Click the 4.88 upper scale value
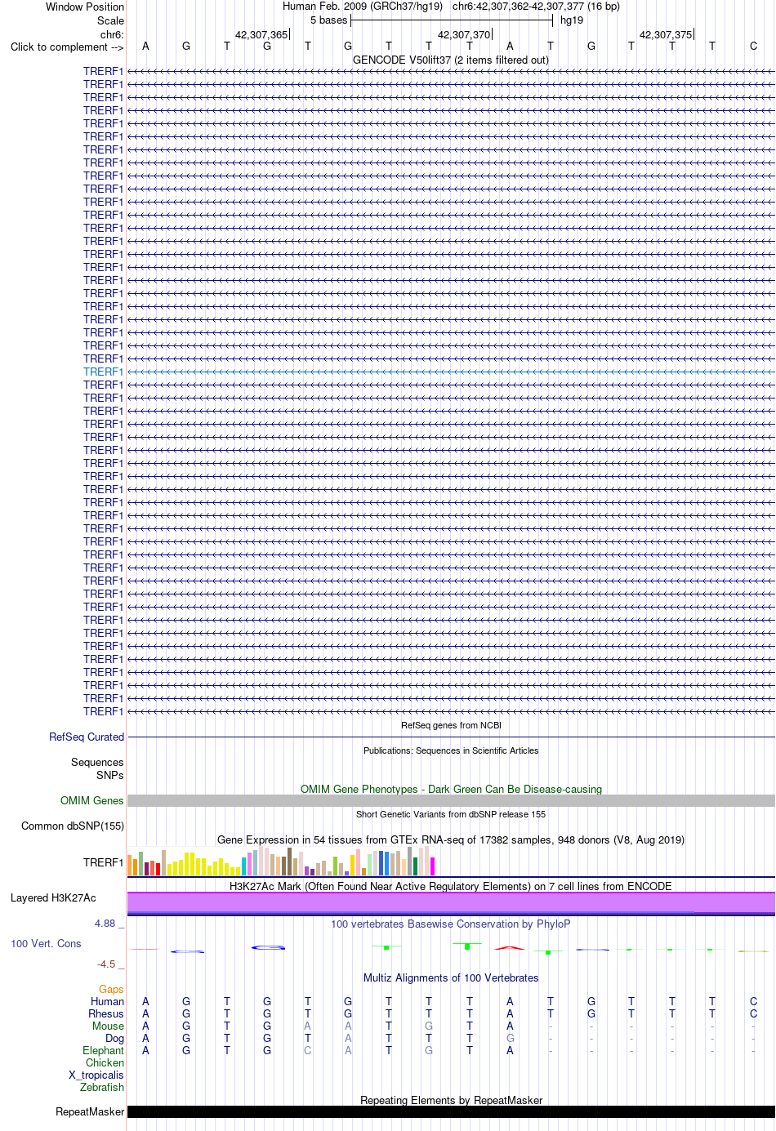The image size is (776, 1131). [105, 923]
